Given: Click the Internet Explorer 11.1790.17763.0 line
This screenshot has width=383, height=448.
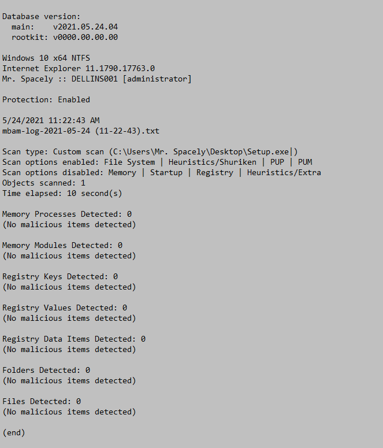Looking at the screenshot, I should point(79,69).
